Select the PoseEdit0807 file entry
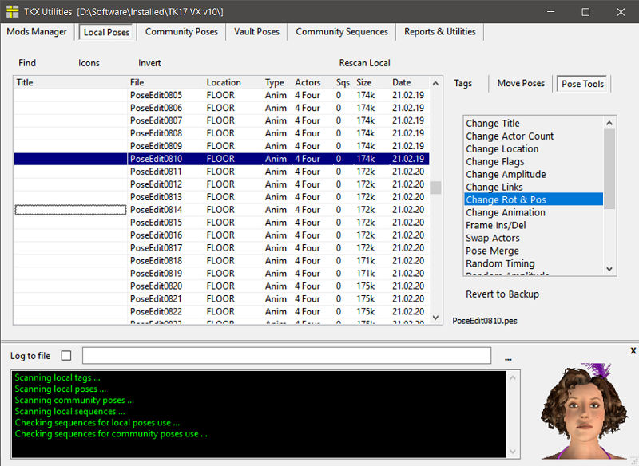639x466 pixels. (x=156, y=120)
